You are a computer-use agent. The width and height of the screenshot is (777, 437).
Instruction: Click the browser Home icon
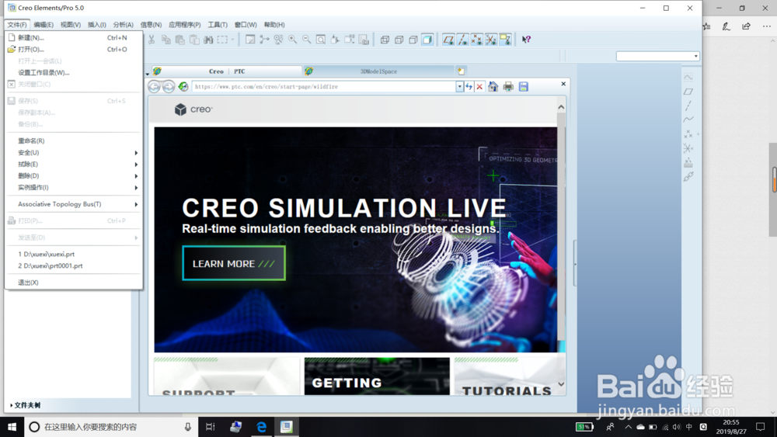coord(493,87)
